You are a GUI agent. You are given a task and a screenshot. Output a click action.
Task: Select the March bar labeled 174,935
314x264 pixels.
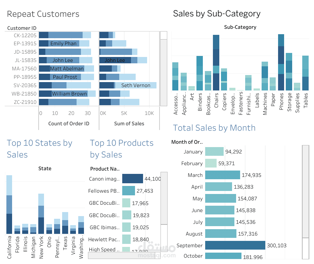[223, 175]
